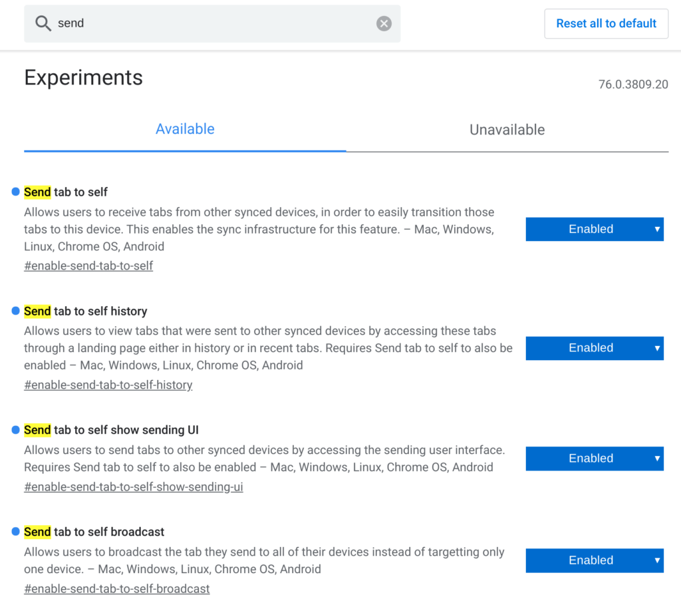681x601 pixels.
Task: Click description starting 'Allows users to broadcast the tab'
Action: click(x=264, y=560)
